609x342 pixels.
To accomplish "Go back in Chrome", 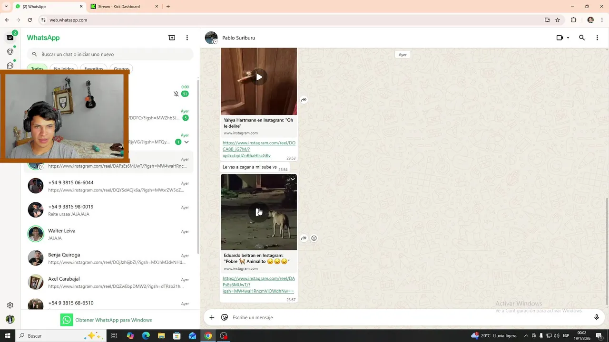I will point(7,20).
